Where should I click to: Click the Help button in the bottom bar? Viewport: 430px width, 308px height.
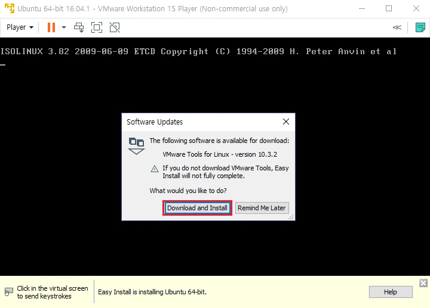(391, 292)
